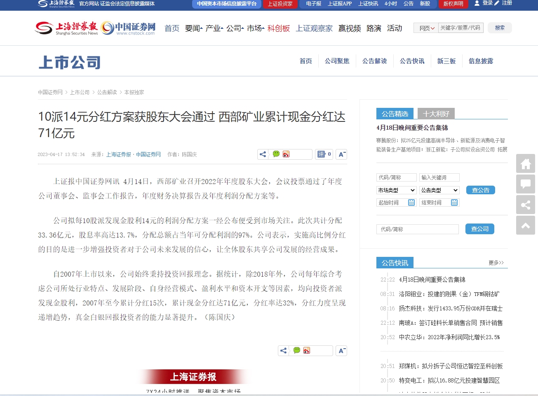Share via the WeChat icon under the headline
538x396 pixels.
276,154
